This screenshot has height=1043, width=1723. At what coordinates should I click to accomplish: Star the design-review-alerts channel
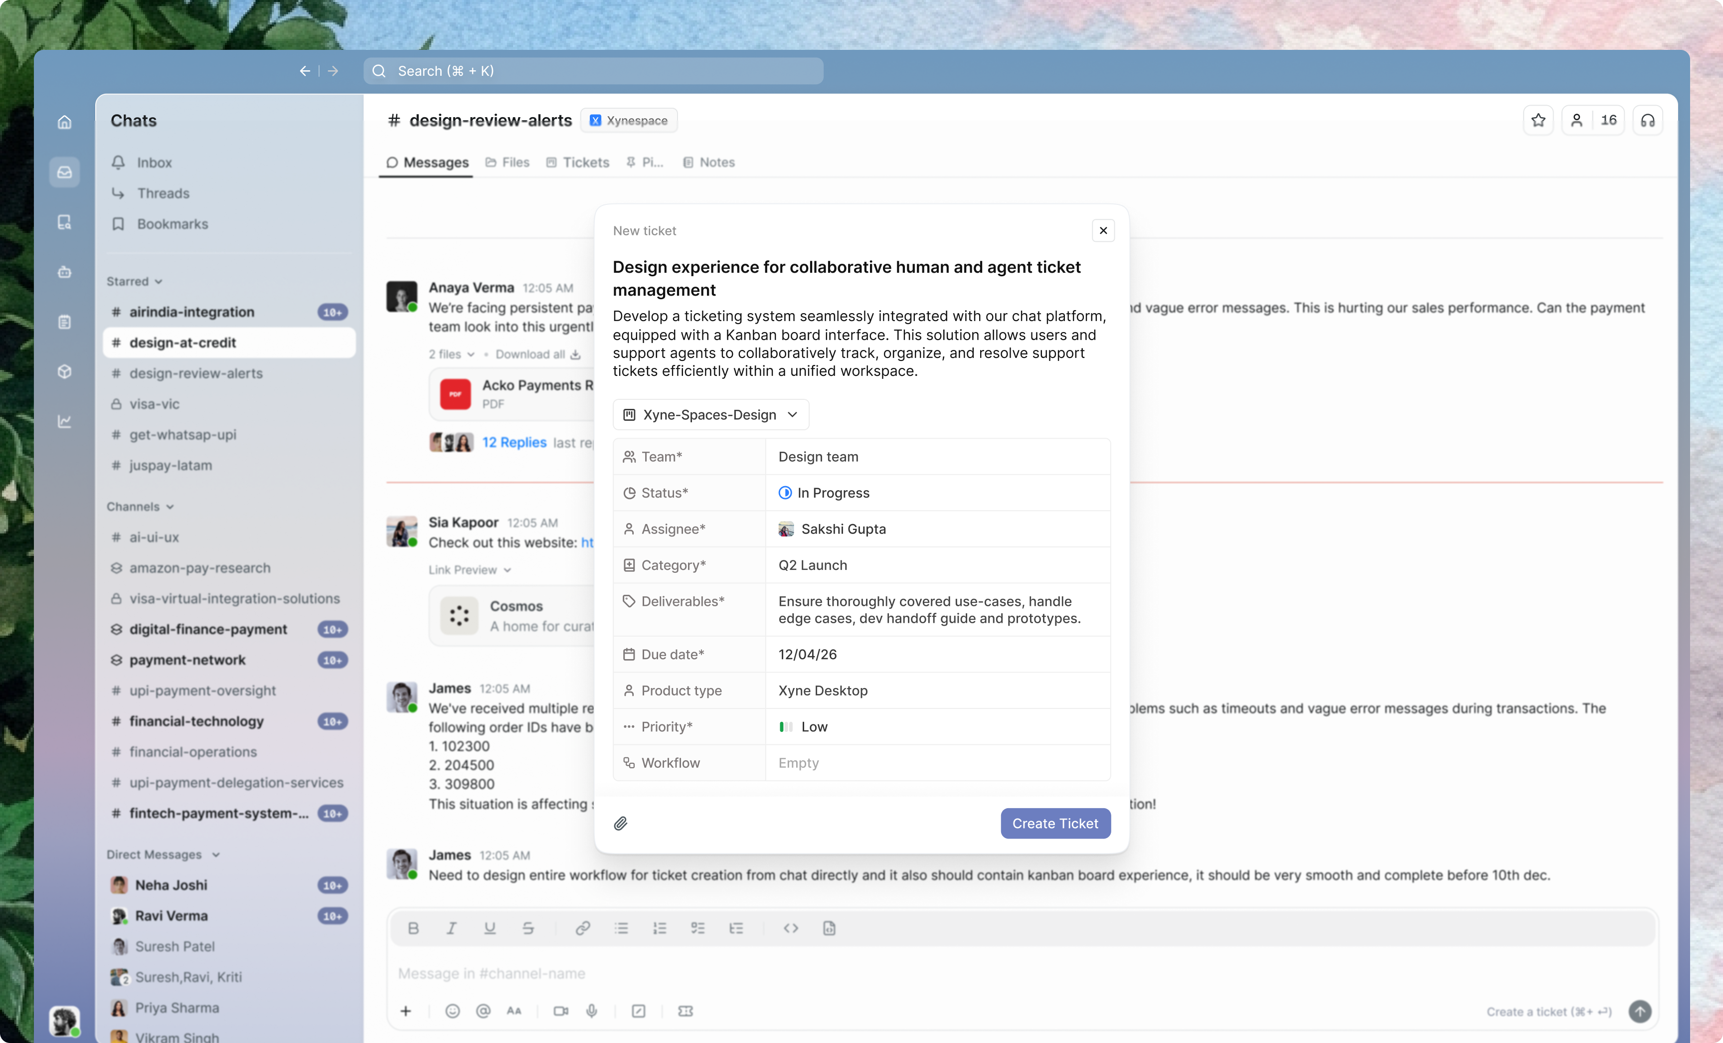[x=1538, y=120]
